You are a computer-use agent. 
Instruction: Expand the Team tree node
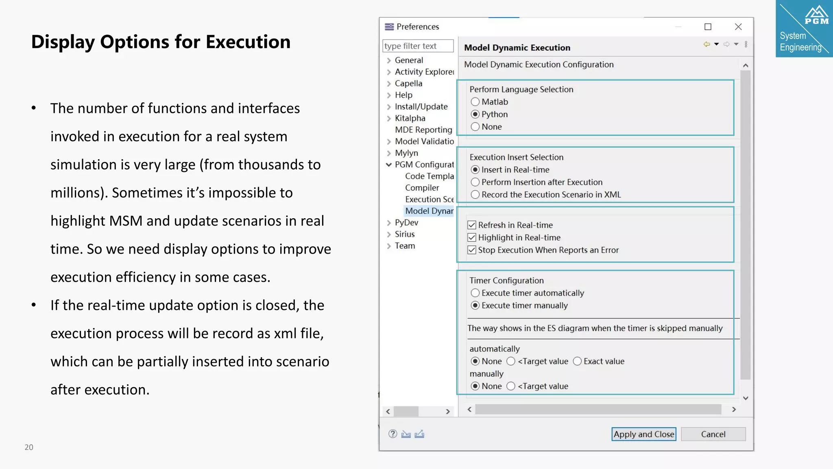389,246
